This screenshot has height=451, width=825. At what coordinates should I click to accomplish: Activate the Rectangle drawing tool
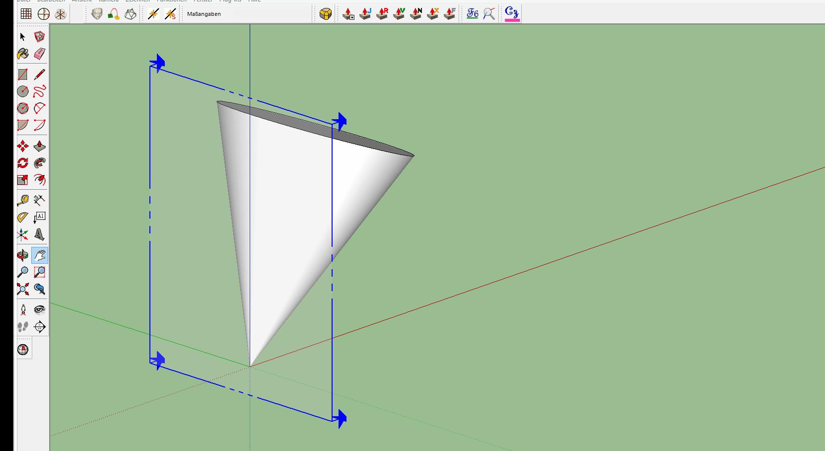point(23,75)
